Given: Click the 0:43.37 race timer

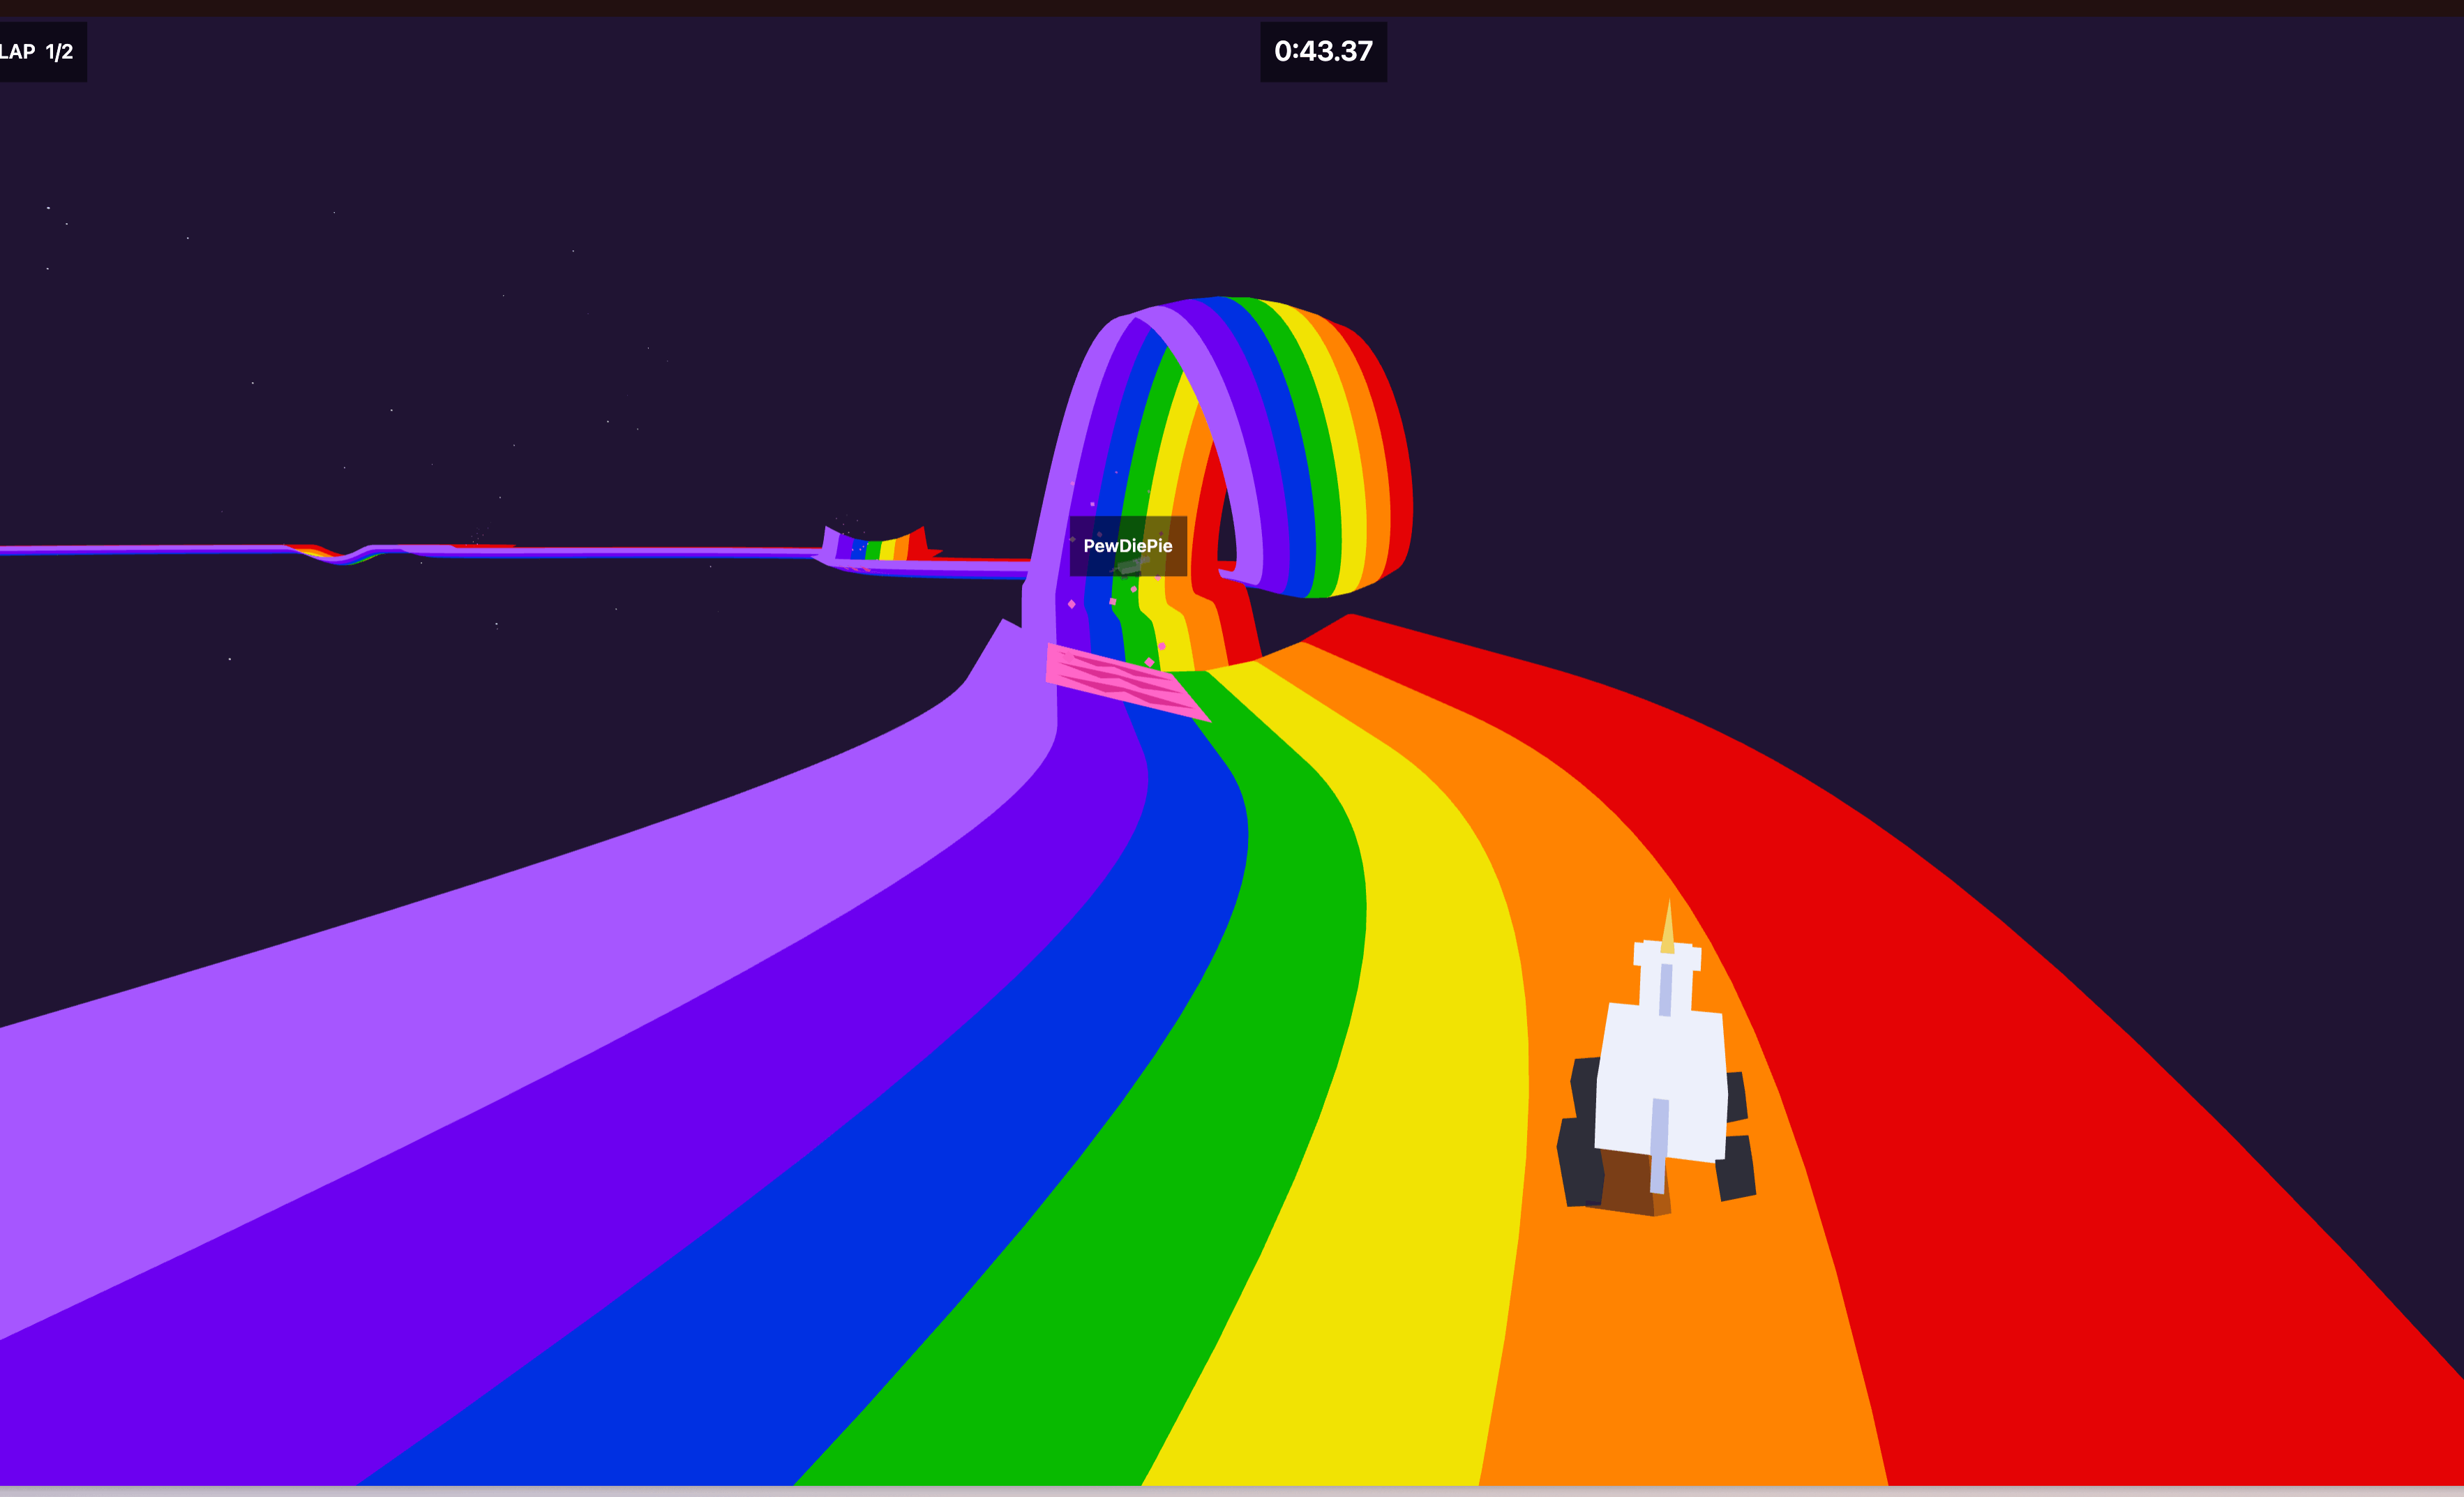Looking at the screenshot, I should coord(1323,51).
